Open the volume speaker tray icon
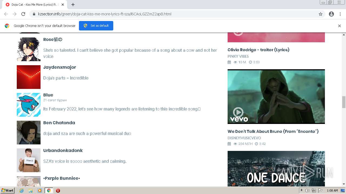Viewport: 346px width, 194px height. point(307,190)
